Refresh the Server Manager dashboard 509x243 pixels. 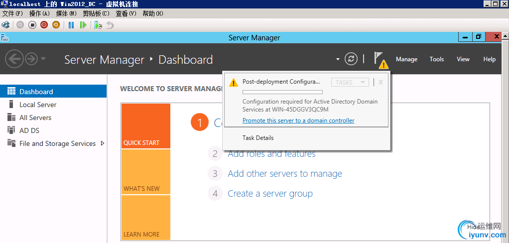pyautogui.click(x=351, y=59)
